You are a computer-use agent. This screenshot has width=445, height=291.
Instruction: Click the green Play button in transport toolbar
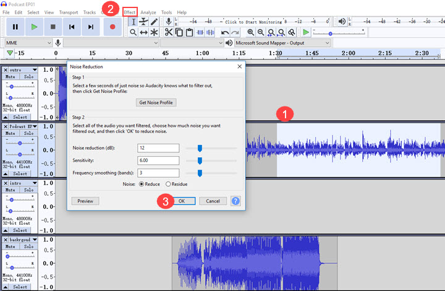[34, 27]
